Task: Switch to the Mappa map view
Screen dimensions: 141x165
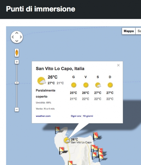Action: pyautogui.click(x=129, y=31)
